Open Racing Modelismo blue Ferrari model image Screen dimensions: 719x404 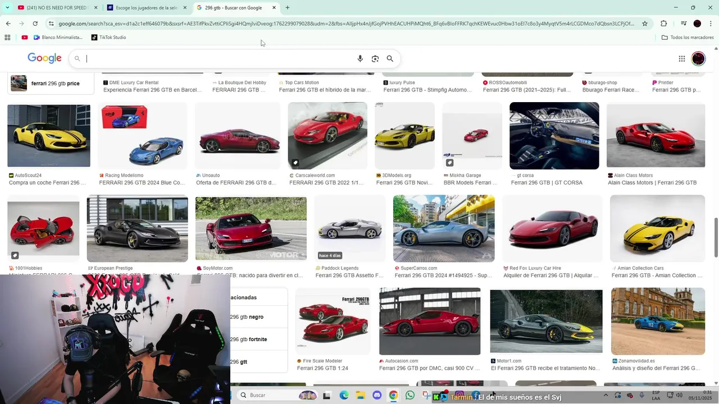(143, 136)
